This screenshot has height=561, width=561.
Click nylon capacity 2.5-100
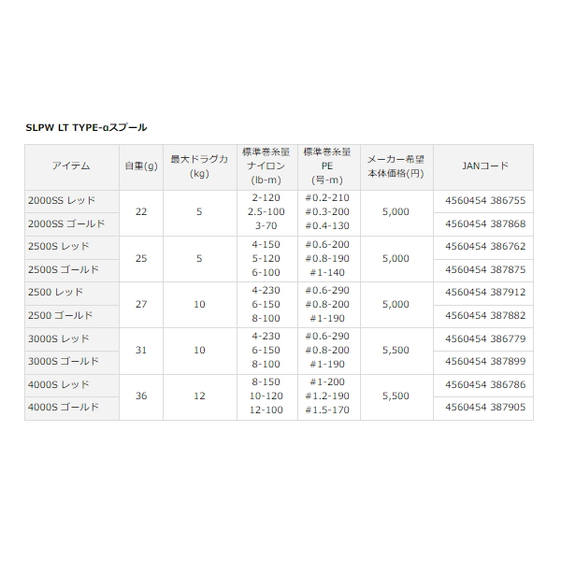pos(266,212)
